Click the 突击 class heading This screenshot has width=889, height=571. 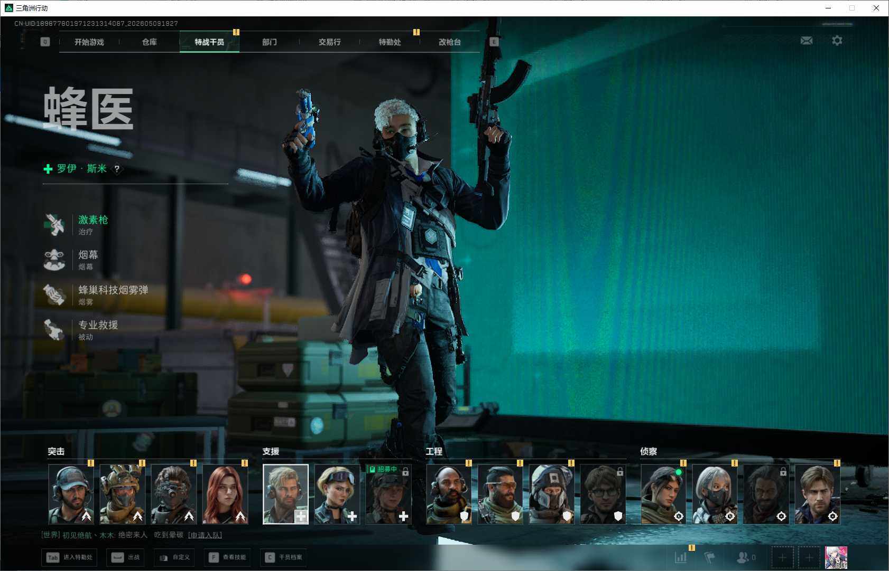tap(56, 452)
